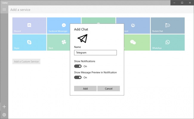Select the Rocket.Chat service tile
The height and width of the screenshot is (119, 194).
[x=168, y=26]
